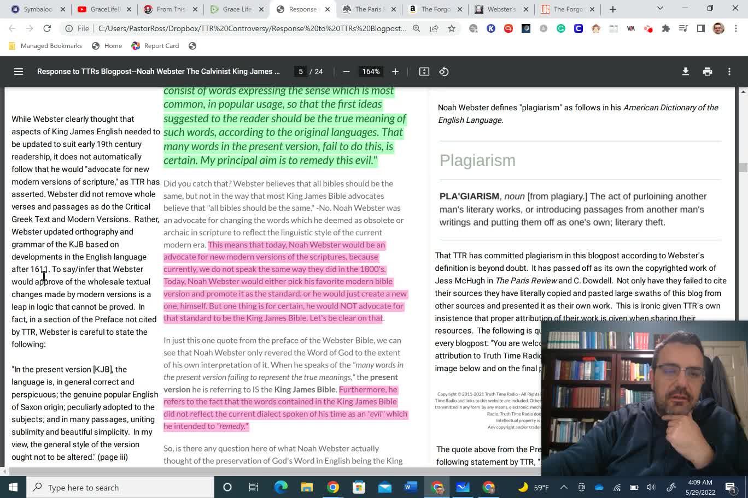Image resolution: width=748 pixels, height=498 pixels.
Task: Open the Mail app on the taskbar
Action: coord(385,487)
